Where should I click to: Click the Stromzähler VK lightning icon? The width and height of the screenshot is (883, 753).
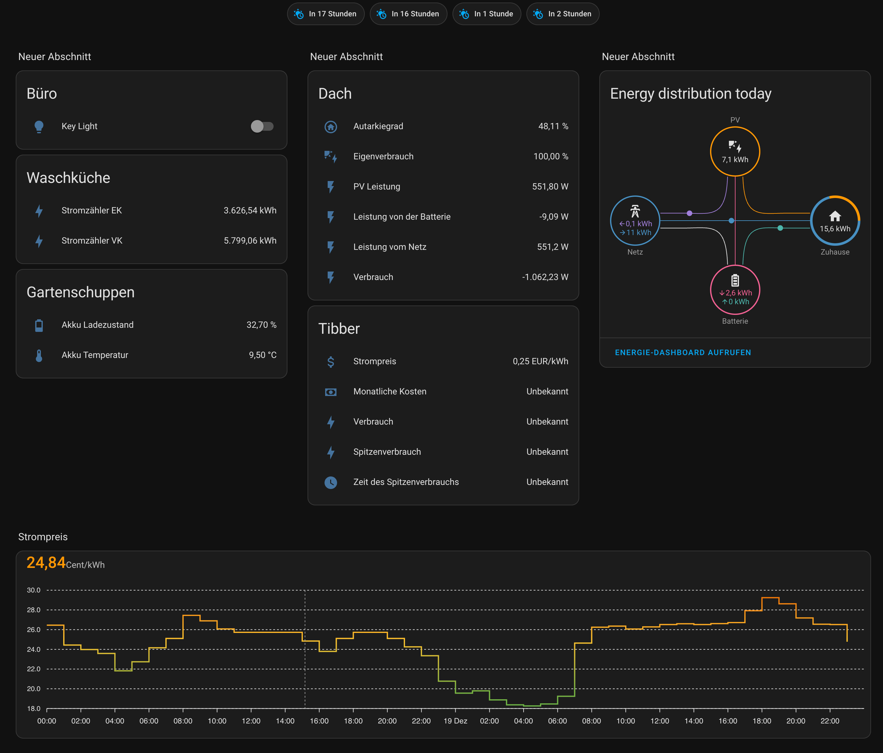39,241
